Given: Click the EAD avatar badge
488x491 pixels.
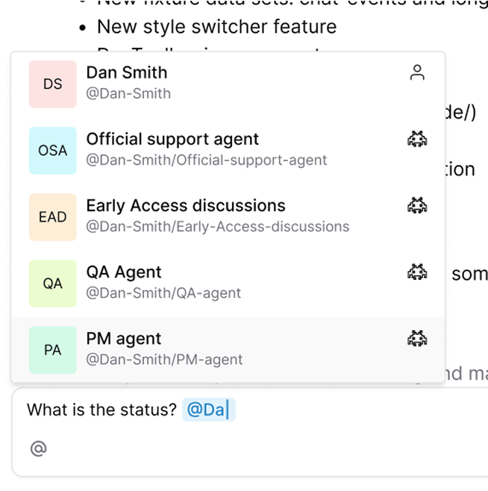Looking at the screenshot, I should pos(53,217).
